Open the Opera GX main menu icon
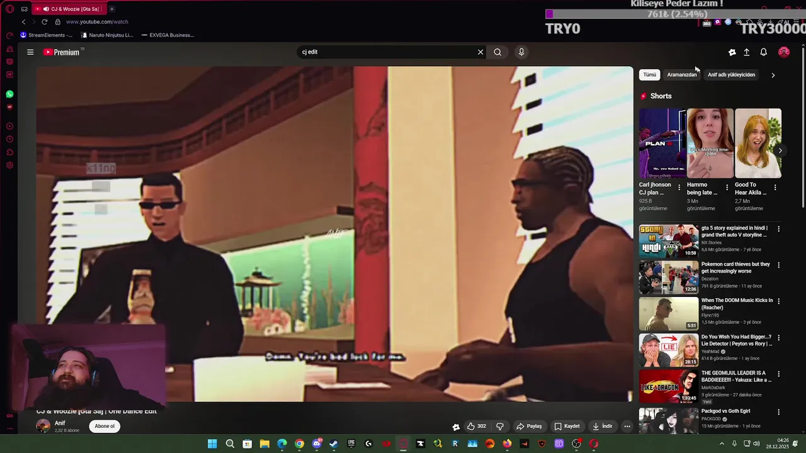Screen dimensions: 806x453 click(x=9, y=9)
